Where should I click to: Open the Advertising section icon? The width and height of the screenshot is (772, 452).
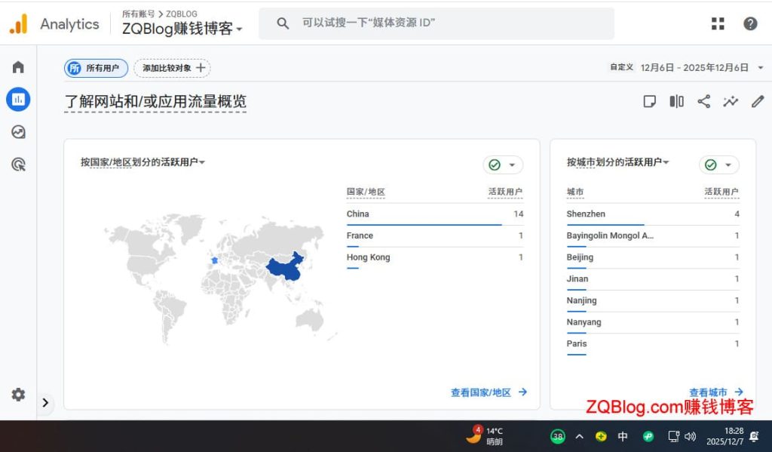coord(17,164)
